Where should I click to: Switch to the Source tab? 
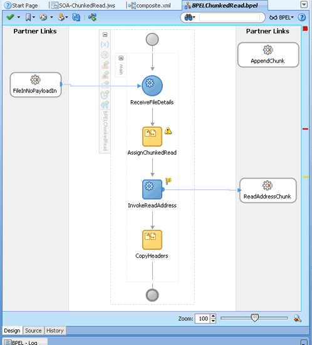pyautogui.click(x=33, y=331)
